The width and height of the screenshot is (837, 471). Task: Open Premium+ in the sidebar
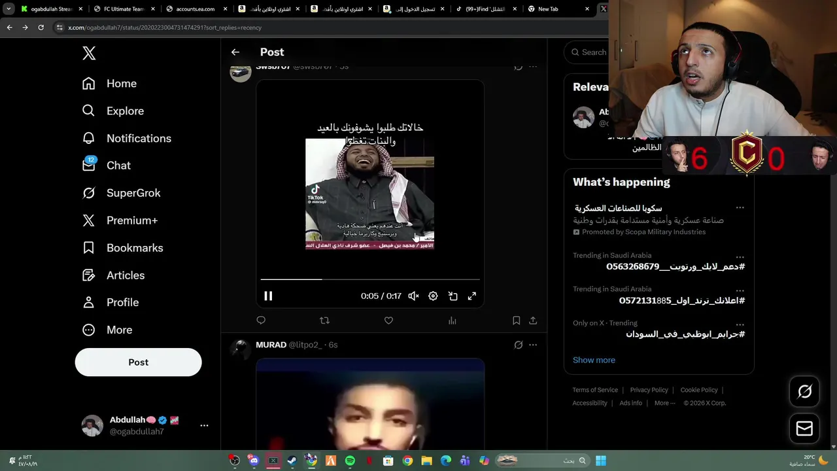click(120, 220)
